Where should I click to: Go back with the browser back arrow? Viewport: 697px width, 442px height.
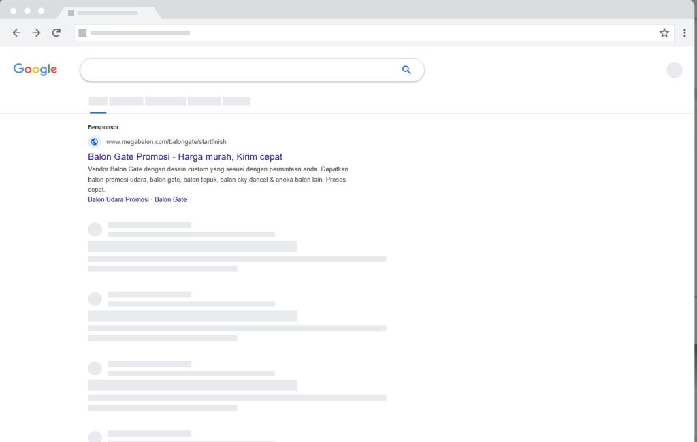[x=16, y=33]
